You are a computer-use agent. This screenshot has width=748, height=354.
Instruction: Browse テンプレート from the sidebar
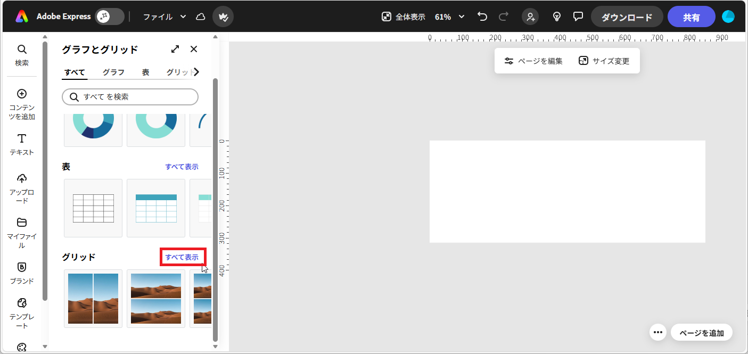[x=22, y=312]
